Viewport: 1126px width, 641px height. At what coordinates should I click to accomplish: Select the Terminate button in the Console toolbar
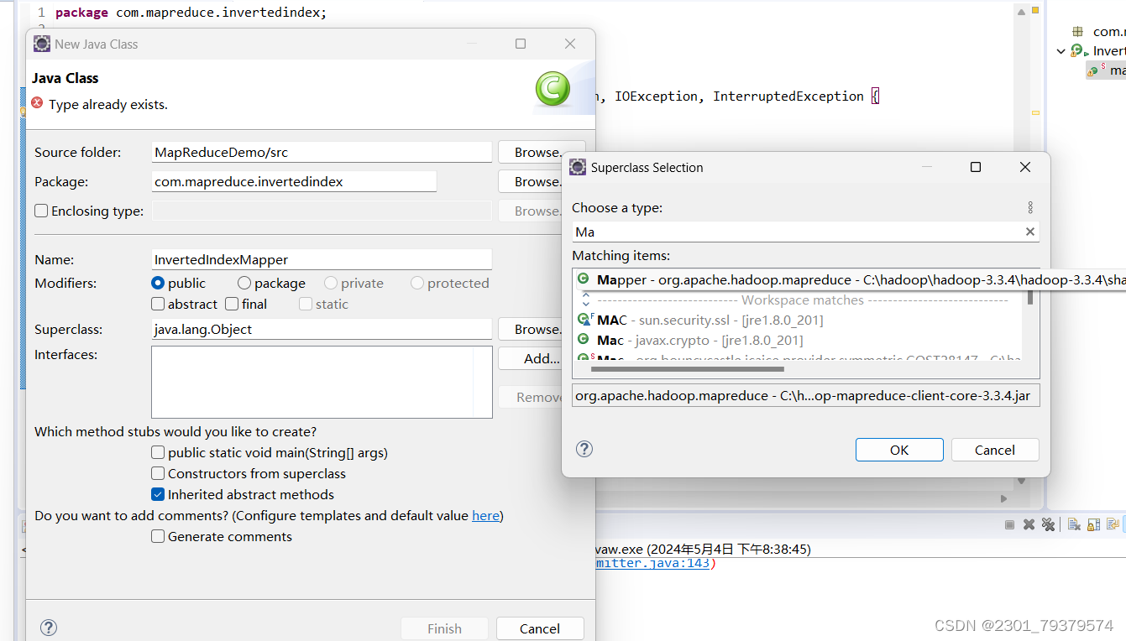[x=1008, y=523]
